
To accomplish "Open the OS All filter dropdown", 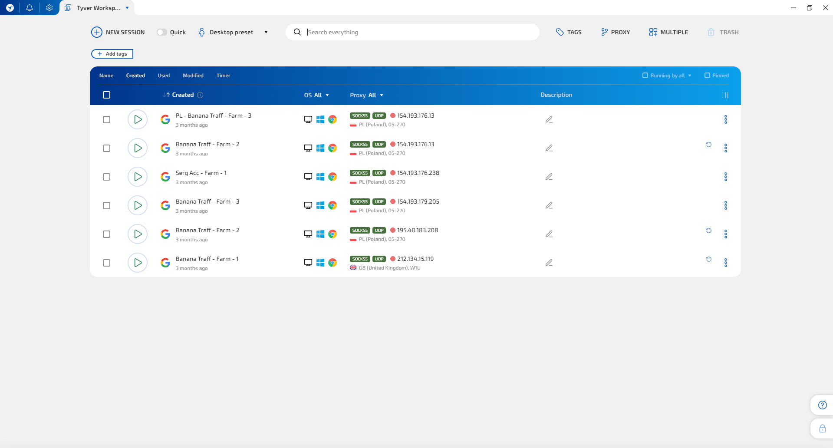I will pos(316,95).
